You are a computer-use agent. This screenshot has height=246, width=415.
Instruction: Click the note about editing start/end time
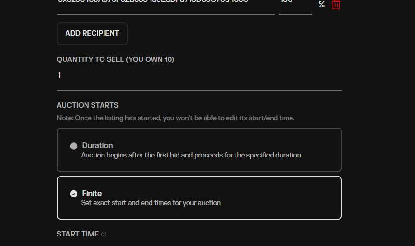point(176,118)
